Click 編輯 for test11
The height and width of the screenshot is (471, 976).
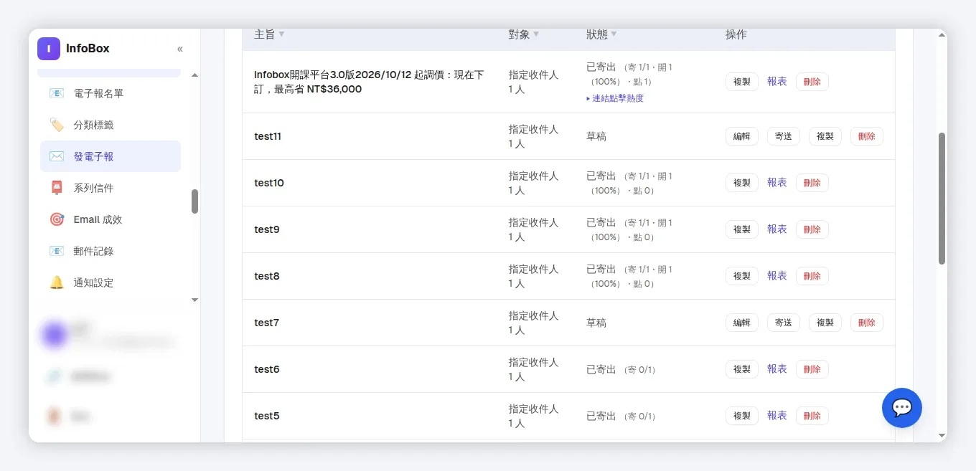pyautogui.click(x=741, y=136)
